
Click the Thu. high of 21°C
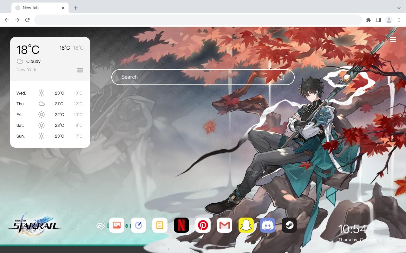(x=59, y=104)
